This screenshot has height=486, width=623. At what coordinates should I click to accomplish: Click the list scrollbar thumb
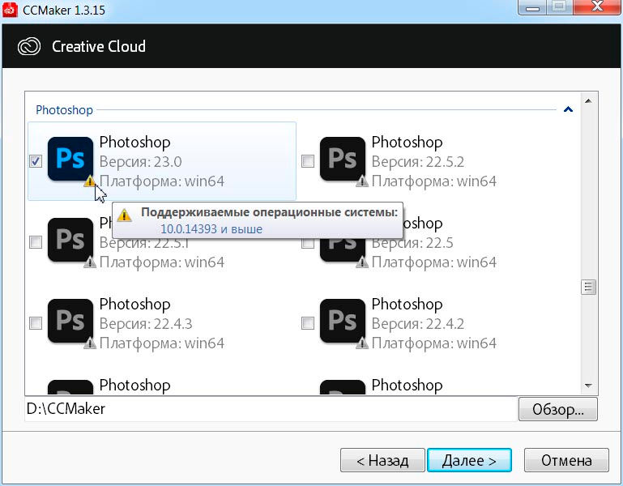588,287
